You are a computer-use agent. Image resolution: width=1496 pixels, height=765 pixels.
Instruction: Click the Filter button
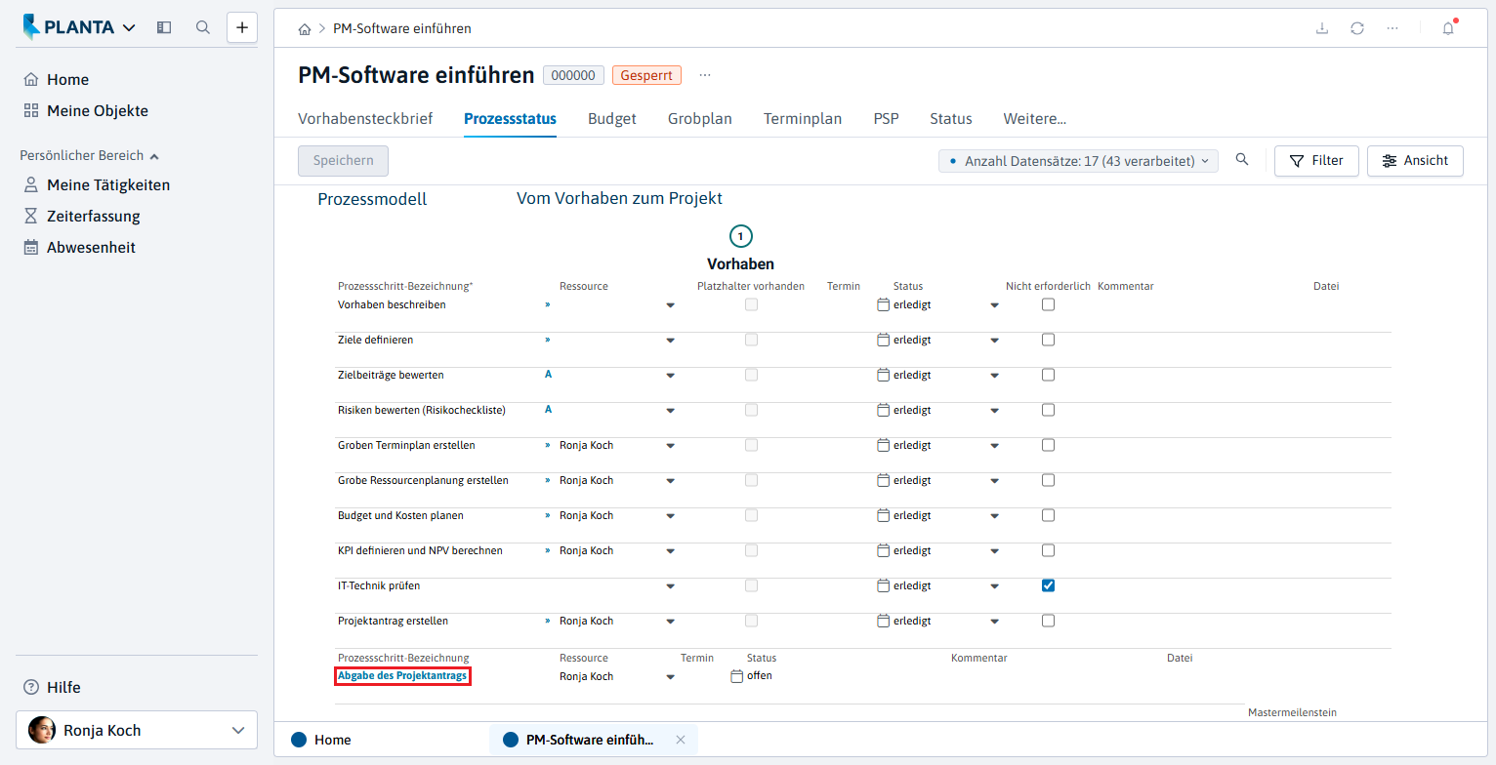[x=1316, y=161]
